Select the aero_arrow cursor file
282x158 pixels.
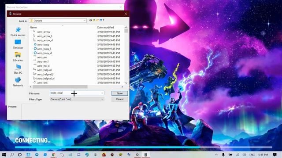(x=44, y=32)
